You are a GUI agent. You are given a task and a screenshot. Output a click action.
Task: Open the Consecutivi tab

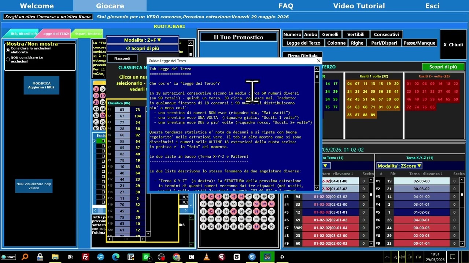point(386,34)
